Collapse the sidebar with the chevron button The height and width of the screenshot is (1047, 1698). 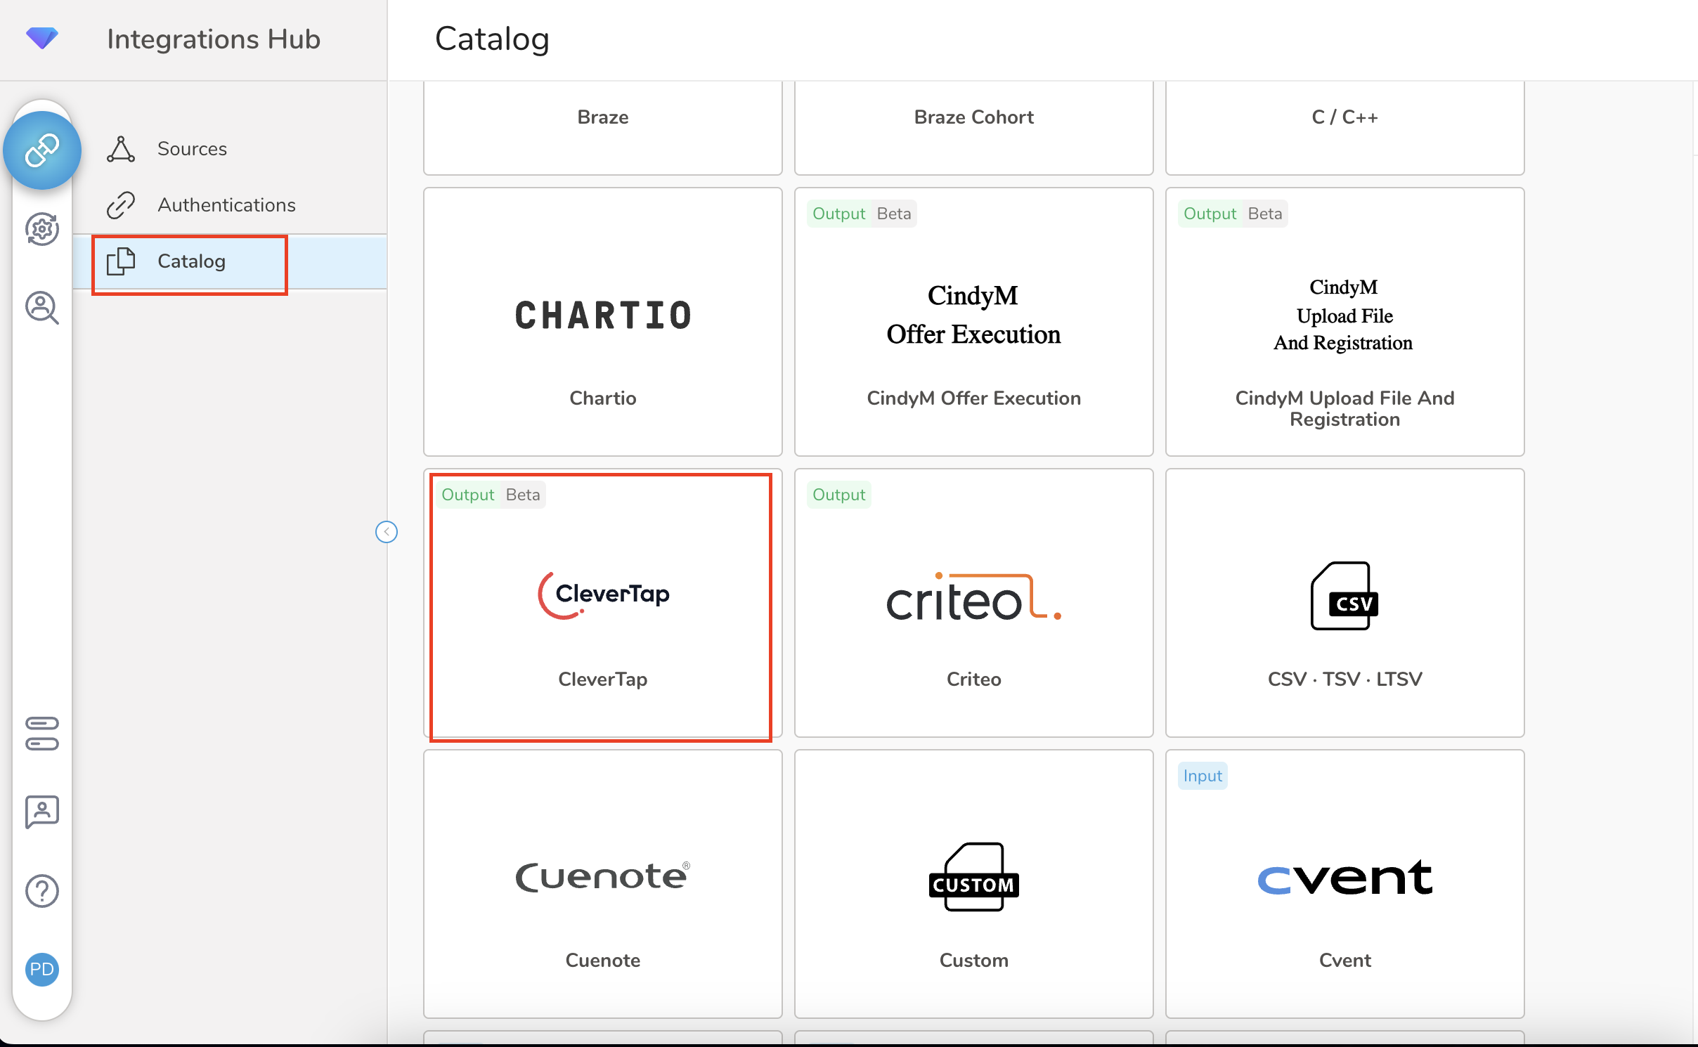point(387,532)
